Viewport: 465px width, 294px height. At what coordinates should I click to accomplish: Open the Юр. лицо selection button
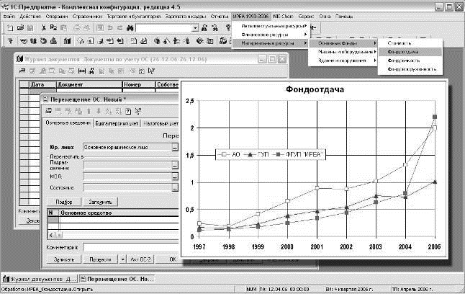click(x=173, y=147)
